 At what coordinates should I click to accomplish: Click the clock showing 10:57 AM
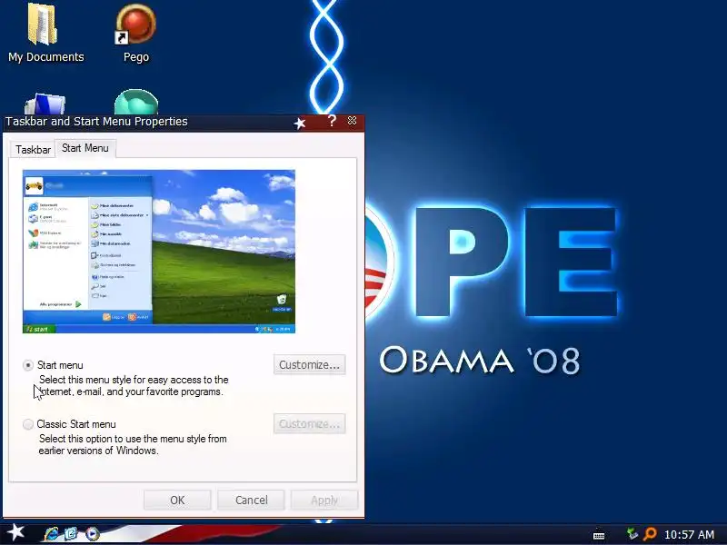[689, 534]
